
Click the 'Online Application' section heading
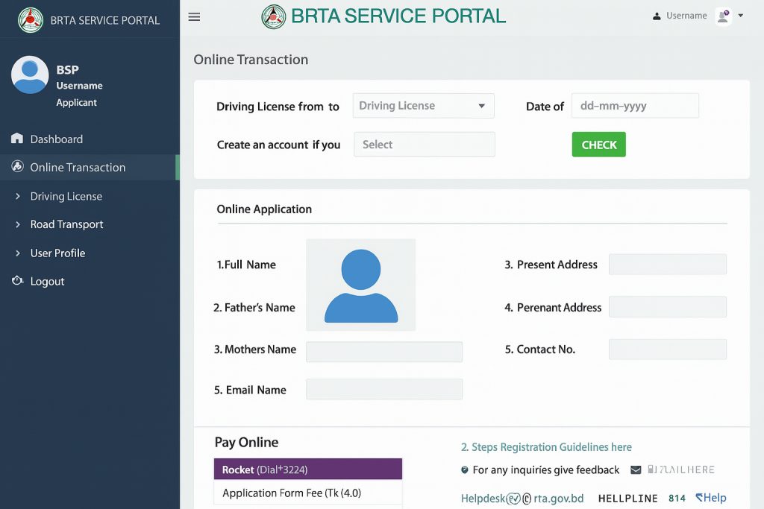pyautogui.click(x=264, y=209)
